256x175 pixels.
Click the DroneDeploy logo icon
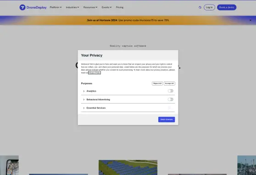22,7
